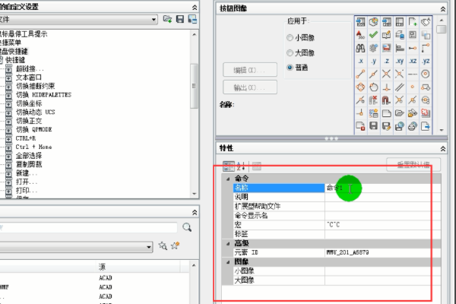Select the .z point filter icon

pyautogui.click(x=387, y=61)
